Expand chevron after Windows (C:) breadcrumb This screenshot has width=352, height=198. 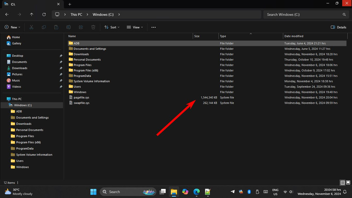point(119,15)
